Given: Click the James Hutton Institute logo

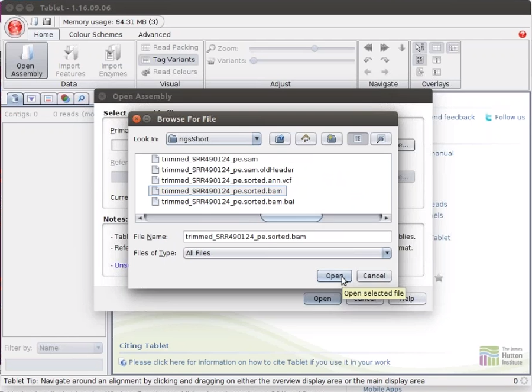Looking at the screenshot, I should [501, 356].
